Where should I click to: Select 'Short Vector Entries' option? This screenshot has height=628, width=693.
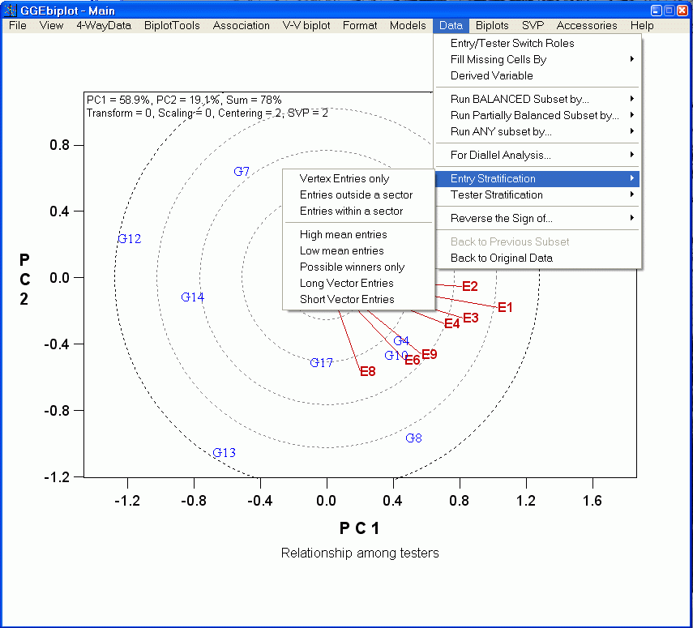347,299
